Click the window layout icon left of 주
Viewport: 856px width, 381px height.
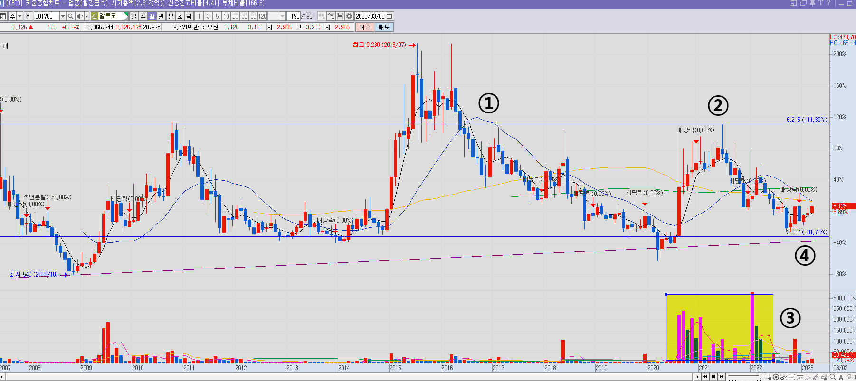(3, 16)
